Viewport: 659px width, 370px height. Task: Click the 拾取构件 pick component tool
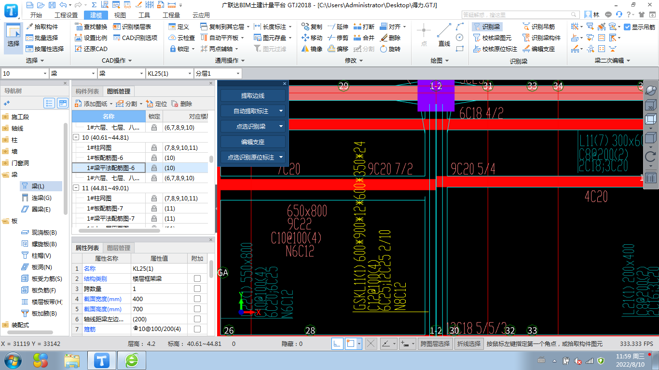(x=42, y=27)
